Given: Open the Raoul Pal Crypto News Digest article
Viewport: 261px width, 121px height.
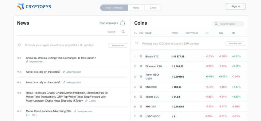Looking at the screenshot, I should [67, 97].
